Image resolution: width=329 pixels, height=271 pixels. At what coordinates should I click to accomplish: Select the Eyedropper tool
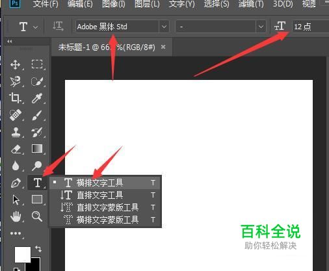click(x=37, y=98)
